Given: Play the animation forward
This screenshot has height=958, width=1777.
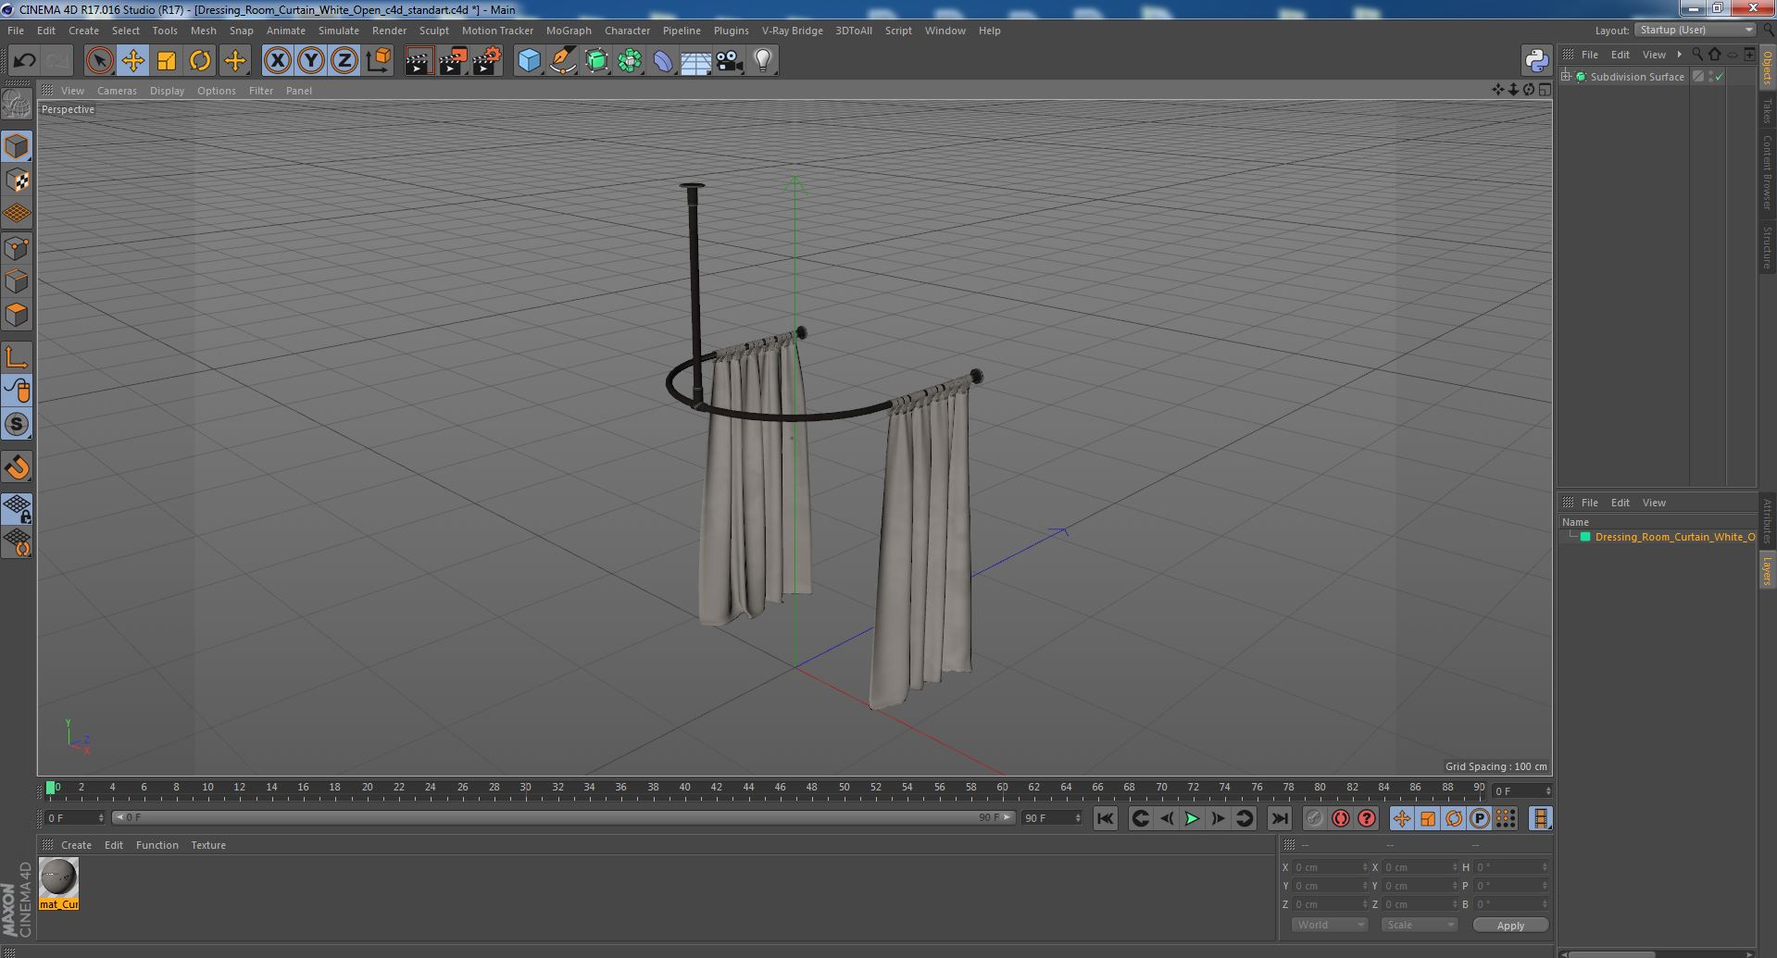Looking at the screenshot, I should point(1192,818).
